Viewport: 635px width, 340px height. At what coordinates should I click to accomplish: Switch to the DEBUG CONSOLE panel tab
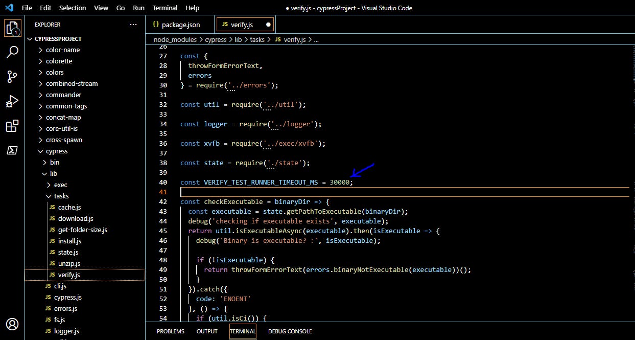click(x=290, y=331)
